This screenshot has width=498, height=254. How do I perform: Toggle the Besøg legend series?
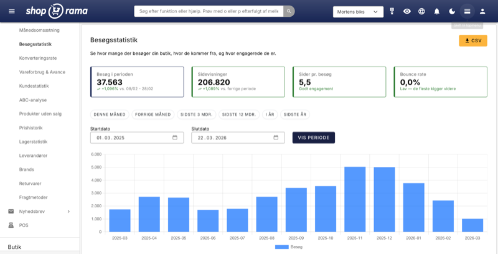(288, 247)
